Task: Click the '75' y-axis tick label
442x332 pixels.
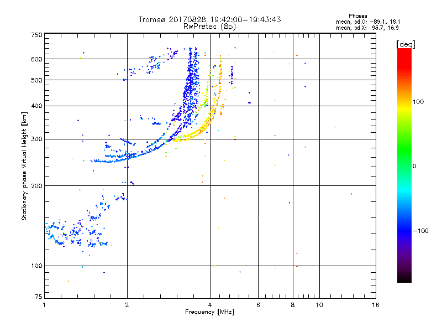Action: [39, 297]
